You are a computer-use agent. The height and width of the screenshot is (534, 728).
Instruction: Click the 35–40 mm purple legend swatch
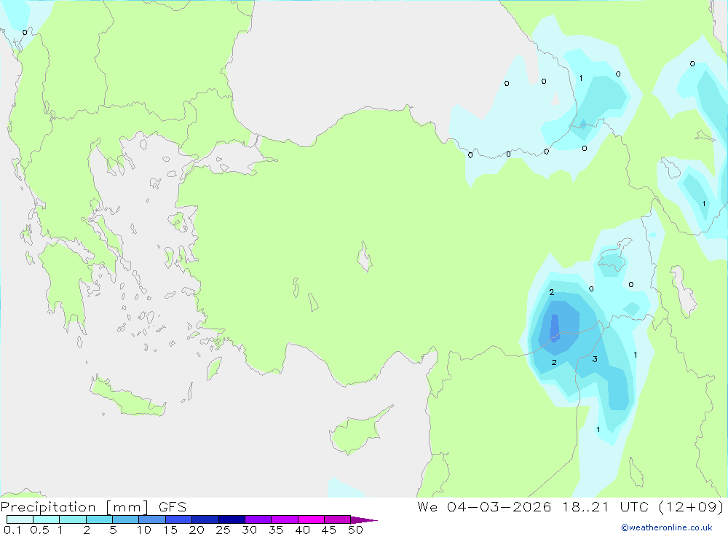click(285, 519)
